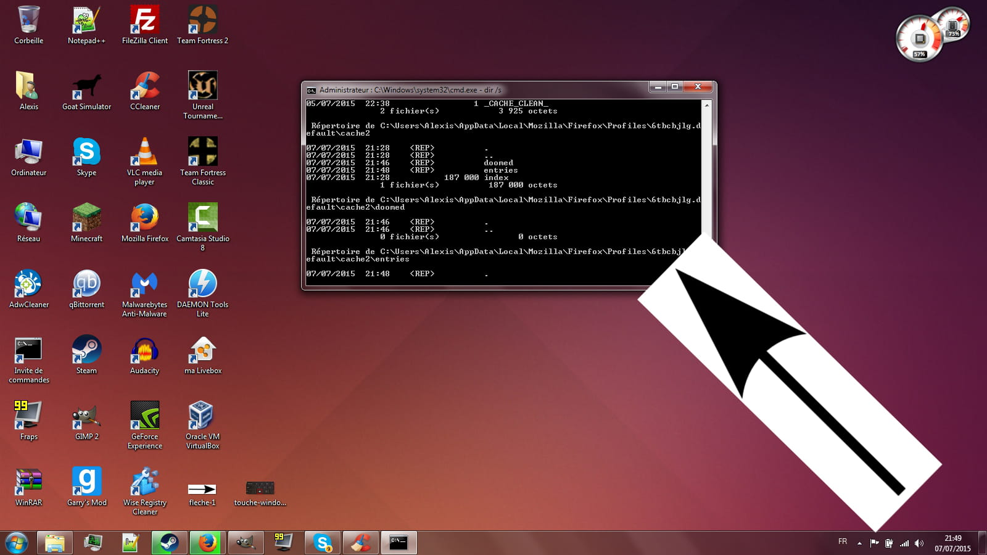Click the Steam icon in the taskbar
This screenshot has height=555, width=987.
[169, 543]
